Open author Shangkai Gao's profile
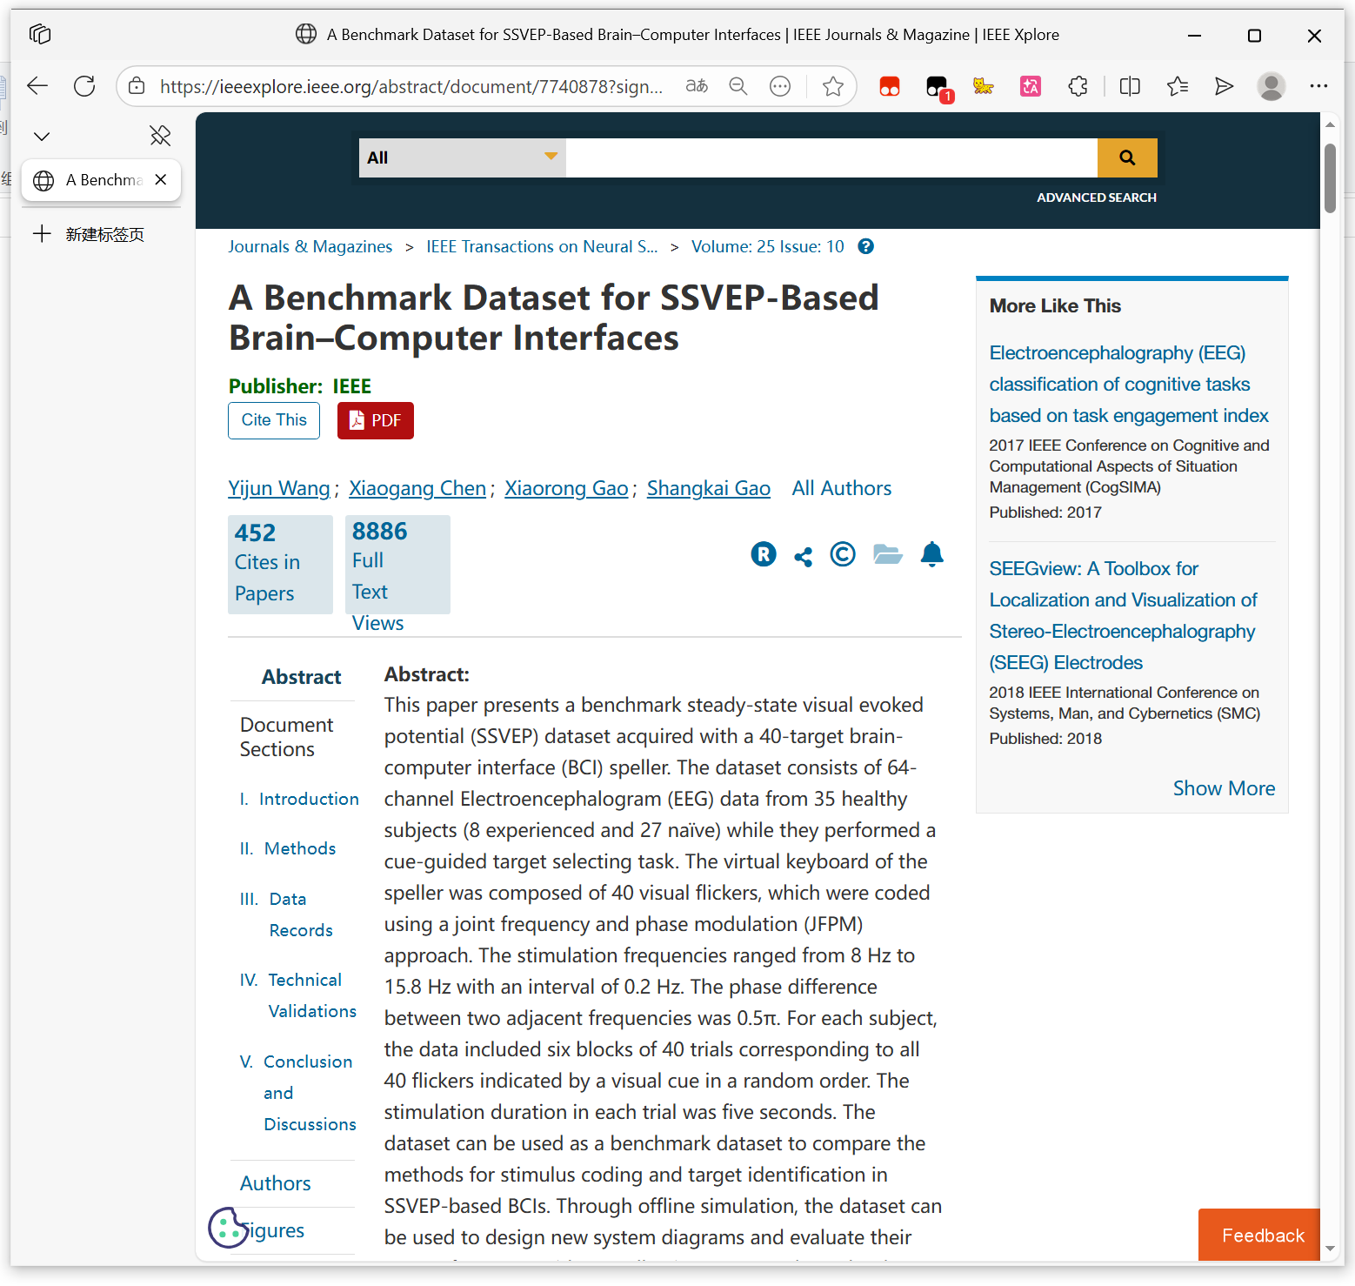The width and height of the screenshot is (1355, 1286). 709,488
